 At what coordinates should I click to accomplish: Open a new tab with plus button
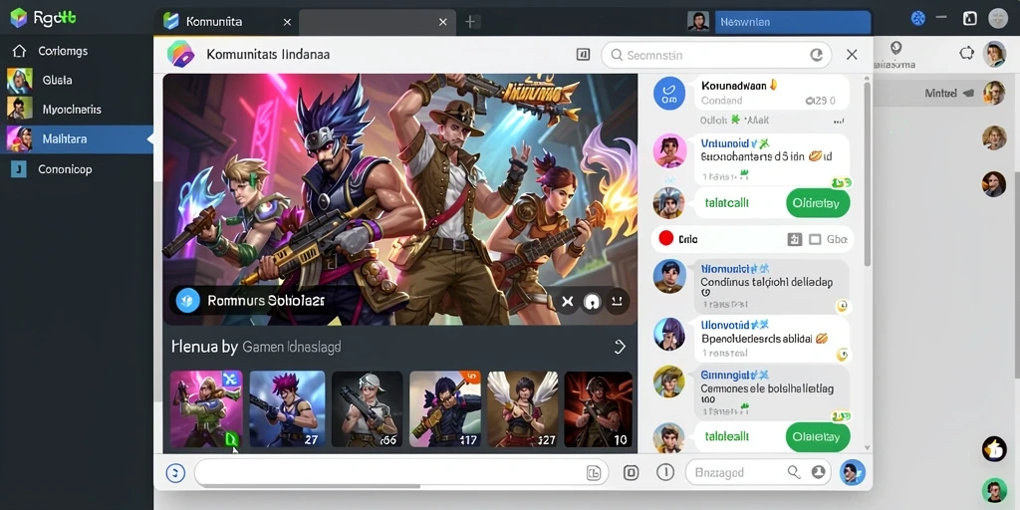[x=470, y=22]
